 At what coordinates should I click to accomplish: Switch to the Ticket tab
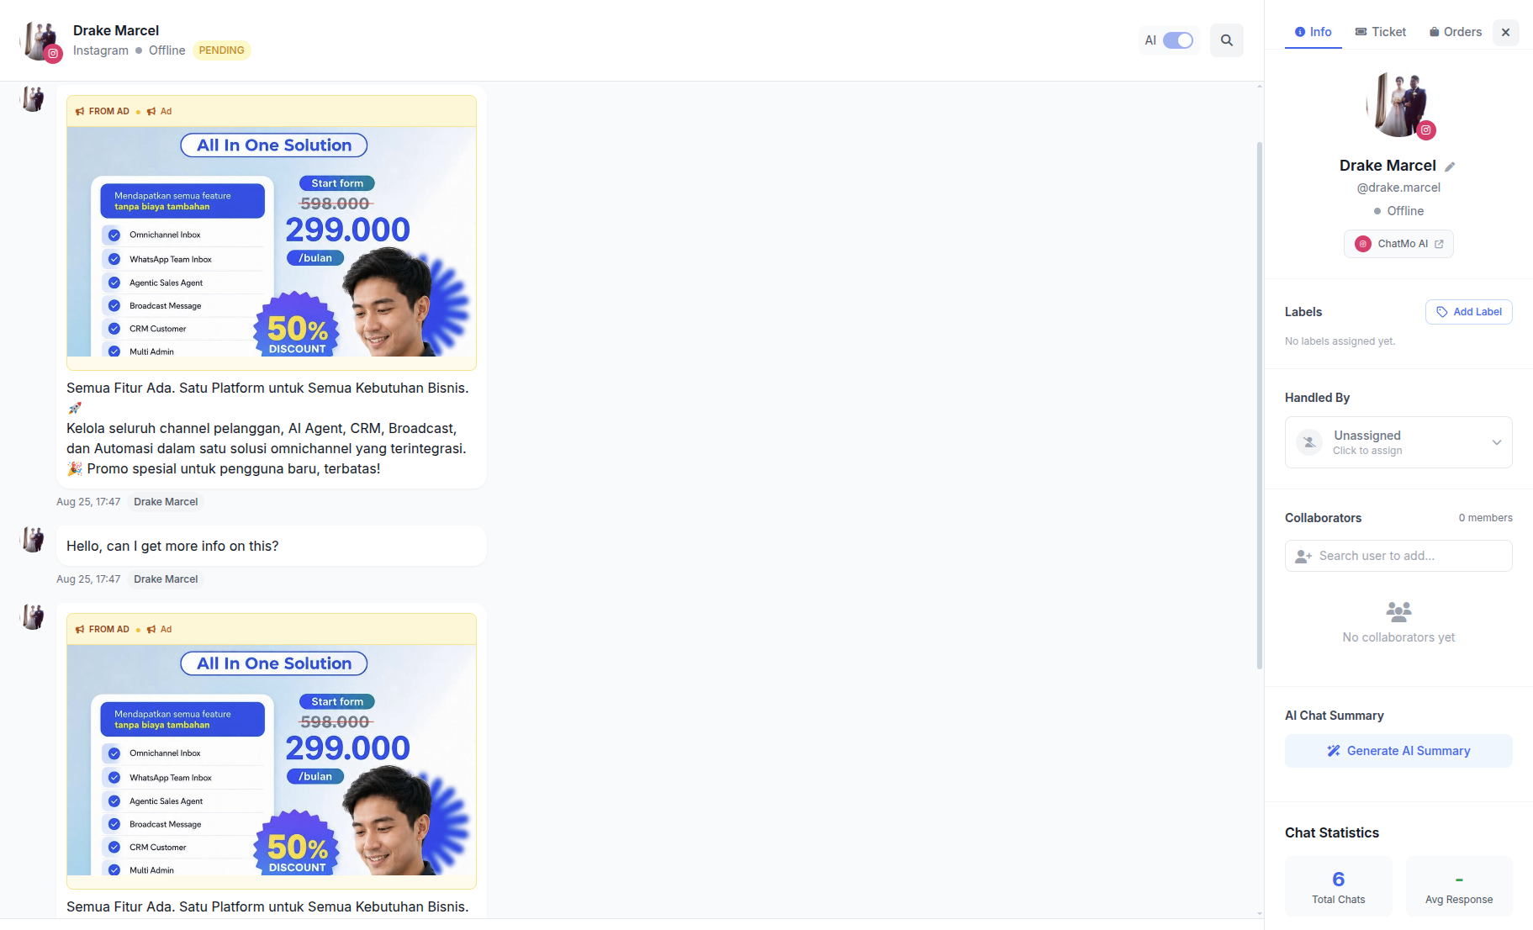coord(1380,32)
